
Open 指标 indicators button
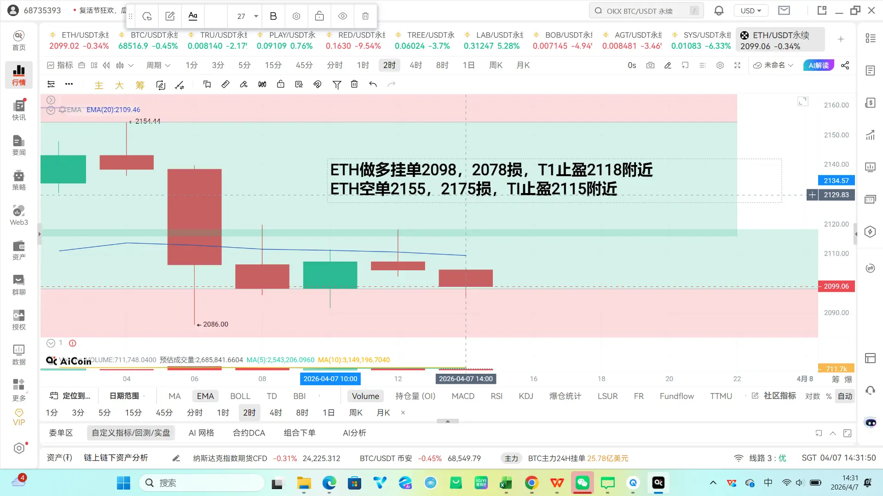pos(60,65)
